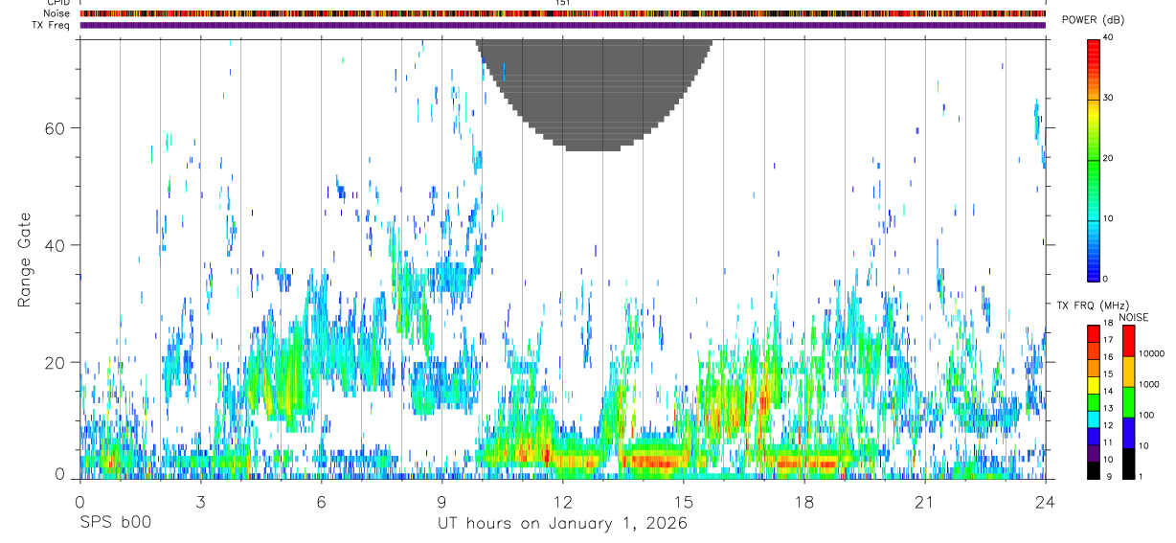
Task: Click the 3 hour tick label on time axis
Action: click(x=200, y=501)
